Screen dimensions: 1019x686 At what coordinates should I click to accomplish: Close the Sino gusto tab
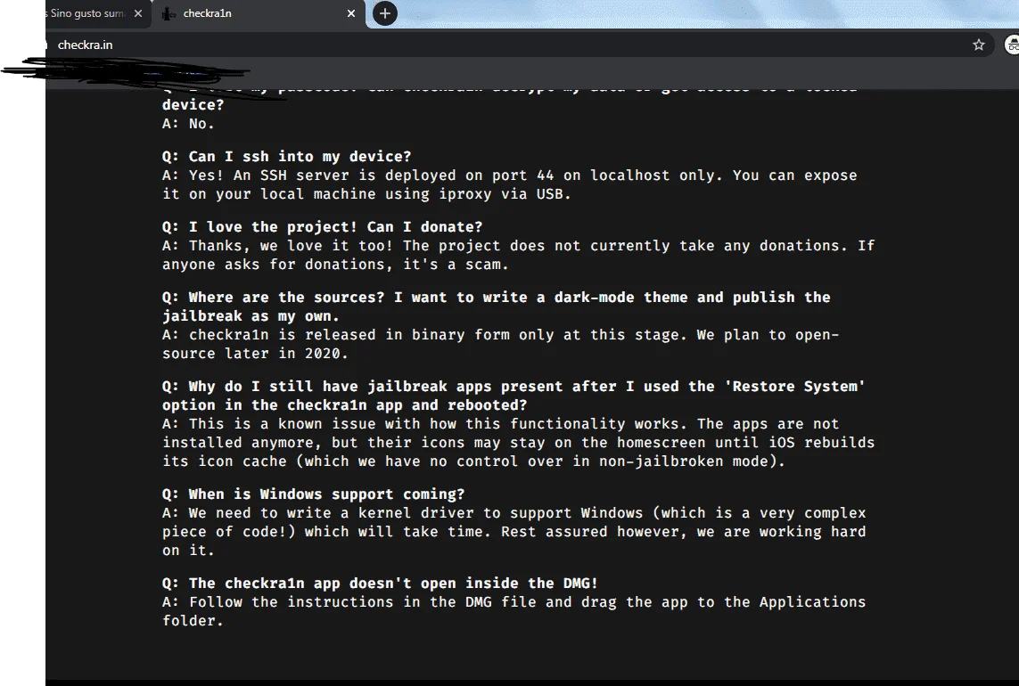(138, 13)
